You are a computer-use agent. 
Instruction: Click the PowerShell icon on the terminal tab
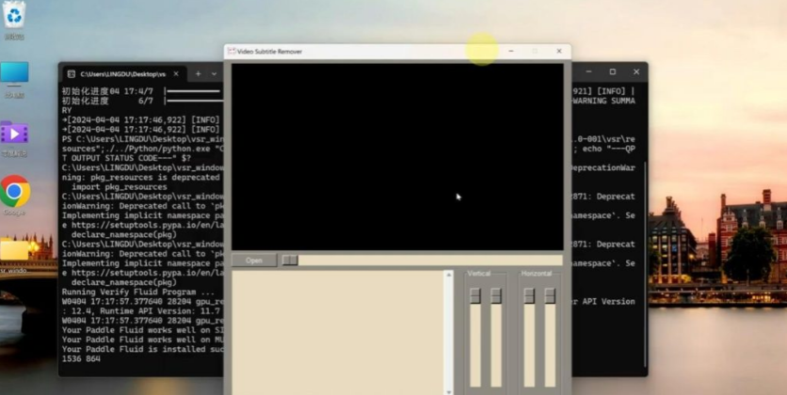point(71,73)
